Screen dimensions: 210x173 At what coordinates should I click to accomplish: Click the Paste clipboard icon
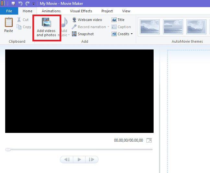(9, 22)
